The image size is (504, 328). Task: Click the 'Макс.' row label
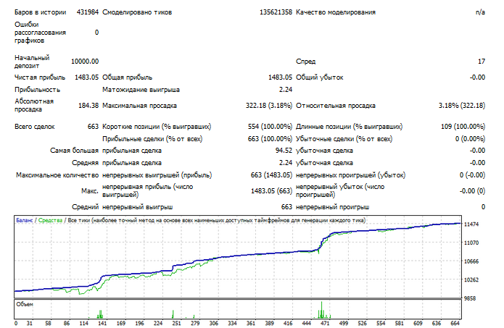click(90, 191)
